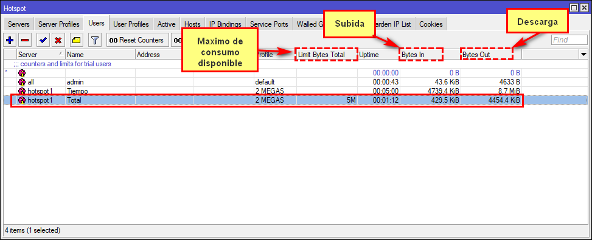Open the User Profiles tab
The height and width of the screenshot is (240, 592).
131,24
